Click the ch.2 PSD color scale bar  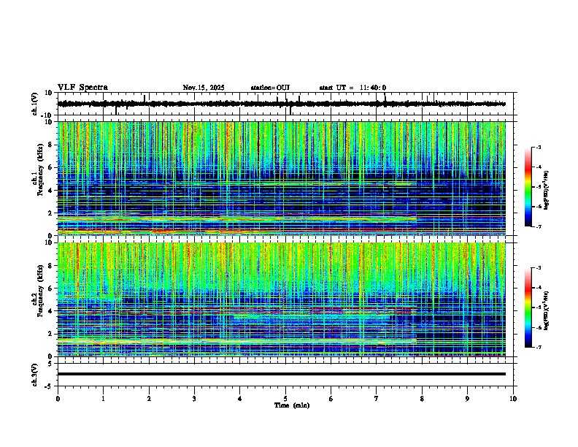[x=528, y=307]
